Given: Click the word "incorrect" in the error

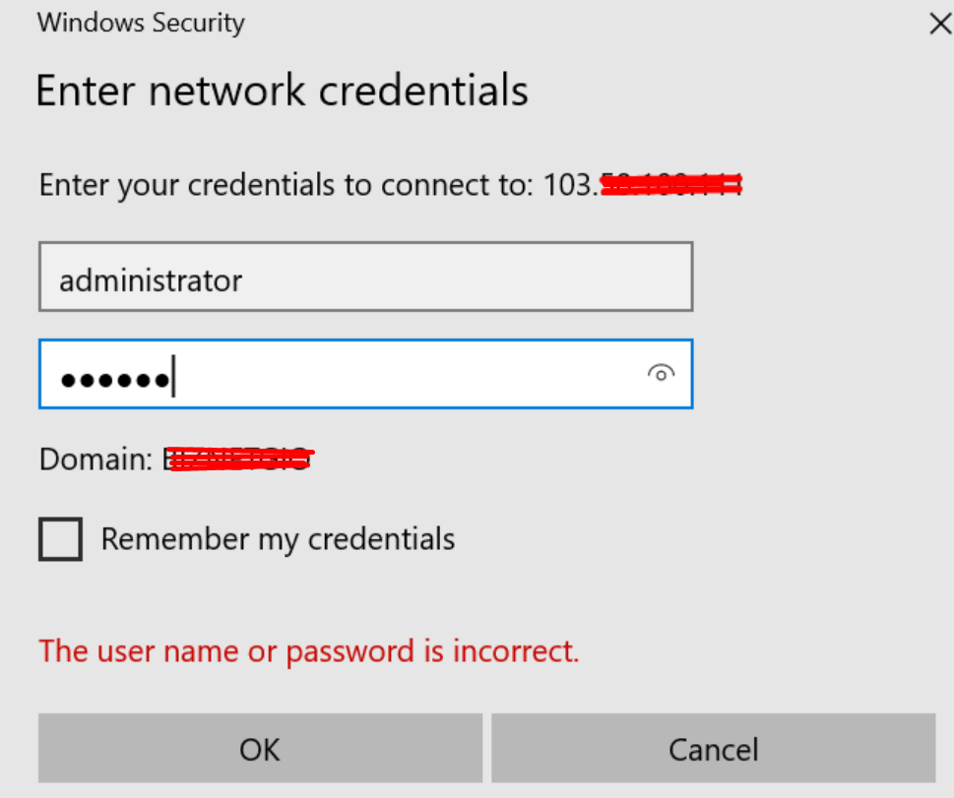Looking at the screenshot, I should [x=513, y=651].
